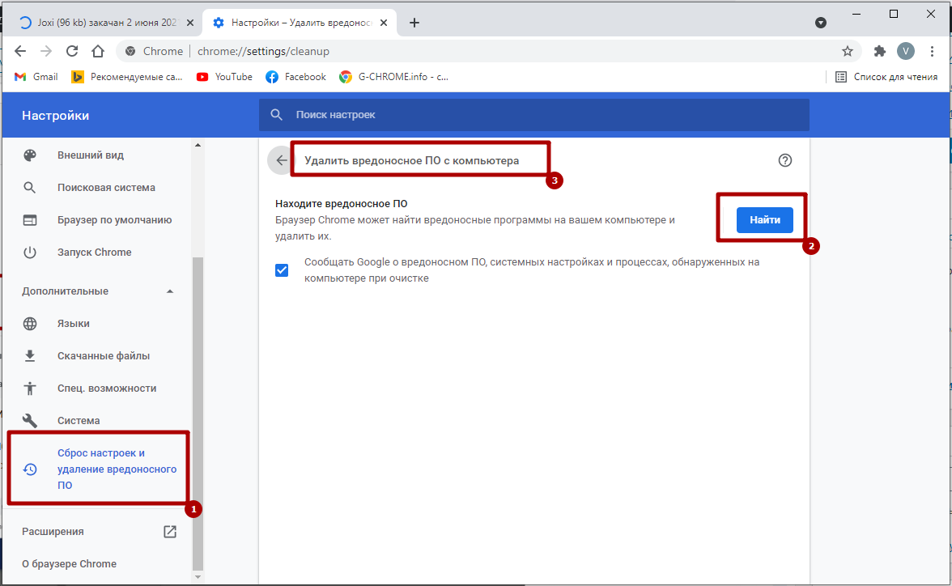Image resolution: width=952 pixels, height=586 pixels.
Task: Open the help question-mark icon
Action: point(785,160)
